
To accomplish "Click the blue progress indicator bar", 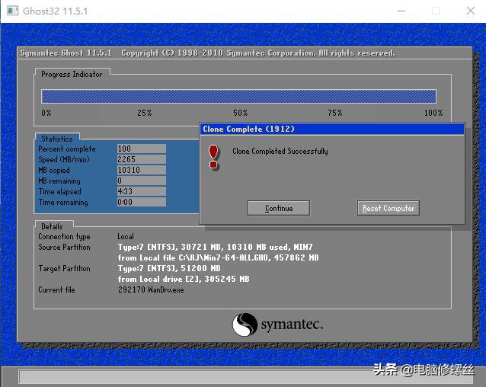I will [238, 96].
